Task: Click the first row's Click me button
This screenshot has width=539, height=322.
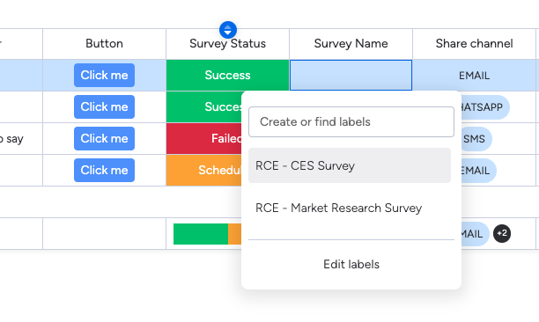Action: click(x=104, y=75)
